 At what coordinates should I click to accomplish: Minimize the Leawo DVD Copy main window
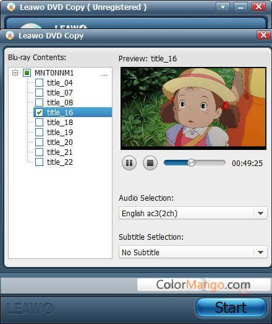[x=240, y=7]
